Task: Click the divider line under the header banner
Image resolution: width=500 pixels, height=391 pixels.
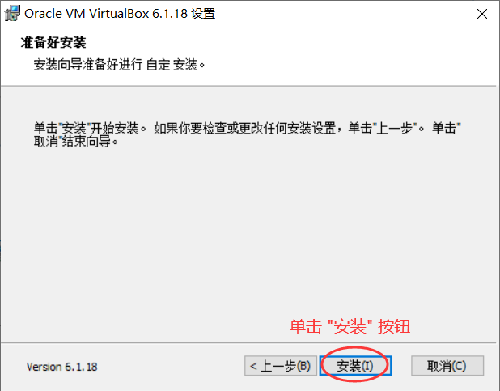Action: [x=248, y=86]
